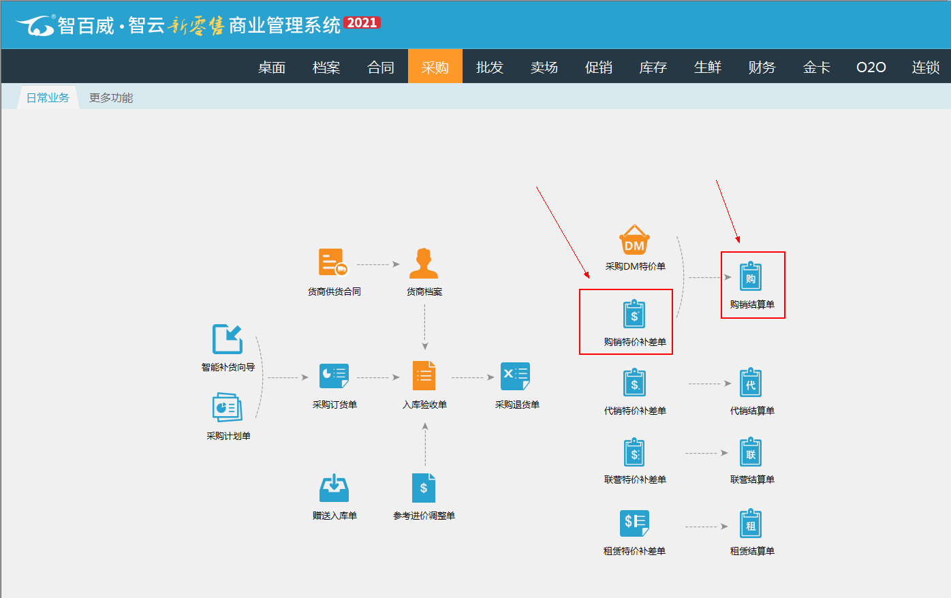
Task: Open the 入库验收单 icon
Action: pos(424,376)
